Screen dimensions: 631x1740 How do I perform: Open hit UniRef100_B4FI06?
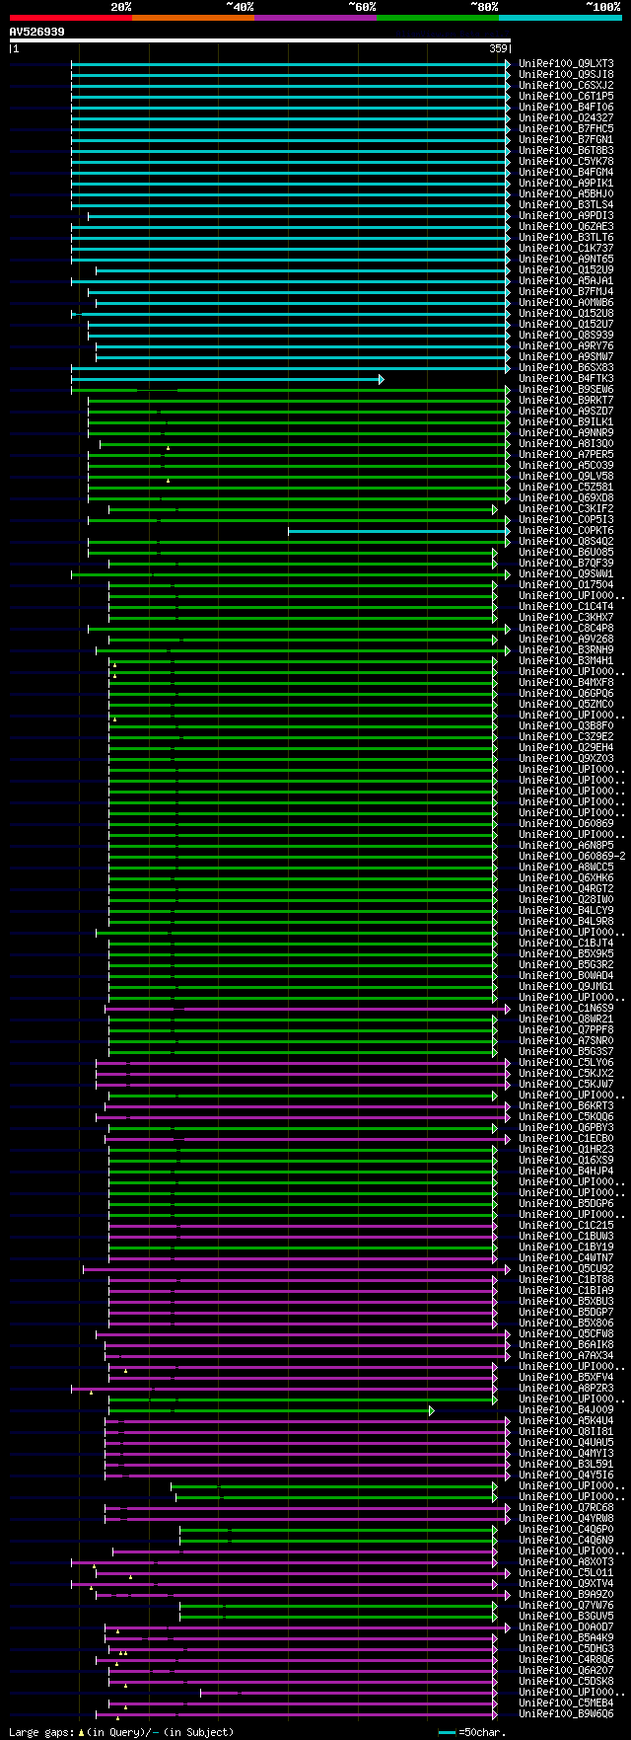pyautogui.click(x=566, y=108)
